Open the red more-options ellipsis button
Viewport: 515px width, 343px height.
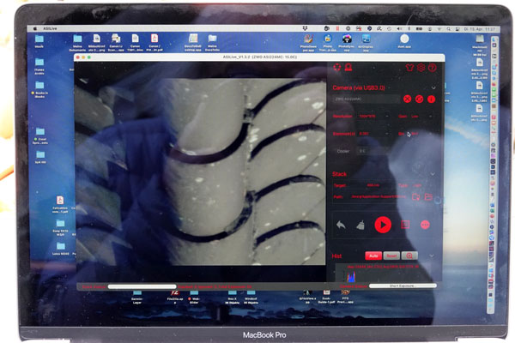coord(425,225)
